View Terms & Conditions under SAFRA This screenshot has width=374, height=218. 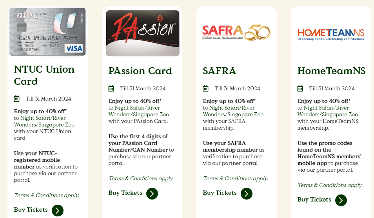(x=235, y=178)
